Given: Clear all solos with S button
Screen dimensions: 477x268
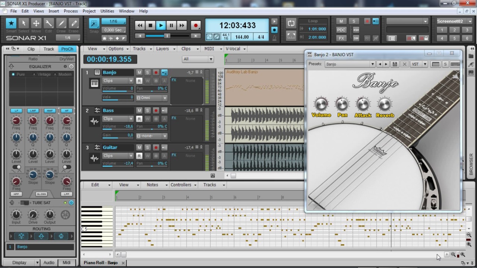Looking at the screenshot, I should (354, 21).
